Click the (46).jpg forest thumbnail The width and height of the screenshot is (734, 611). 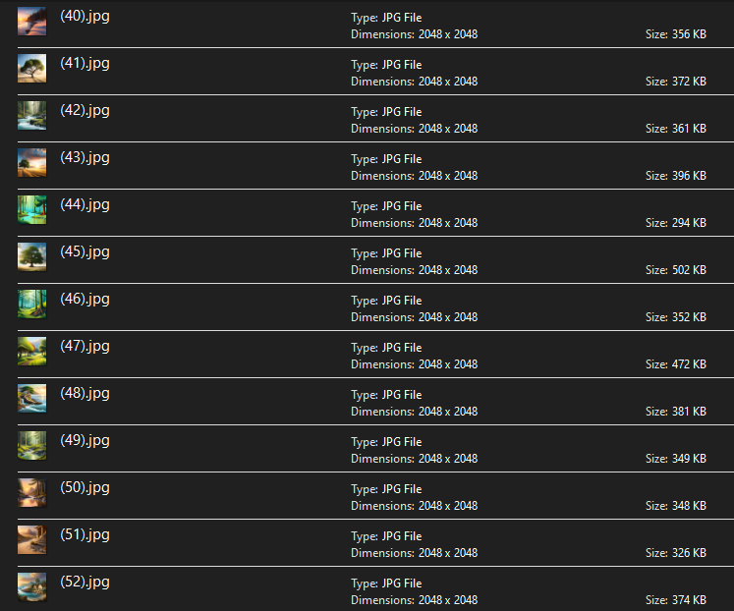click(x=31, y=304)
